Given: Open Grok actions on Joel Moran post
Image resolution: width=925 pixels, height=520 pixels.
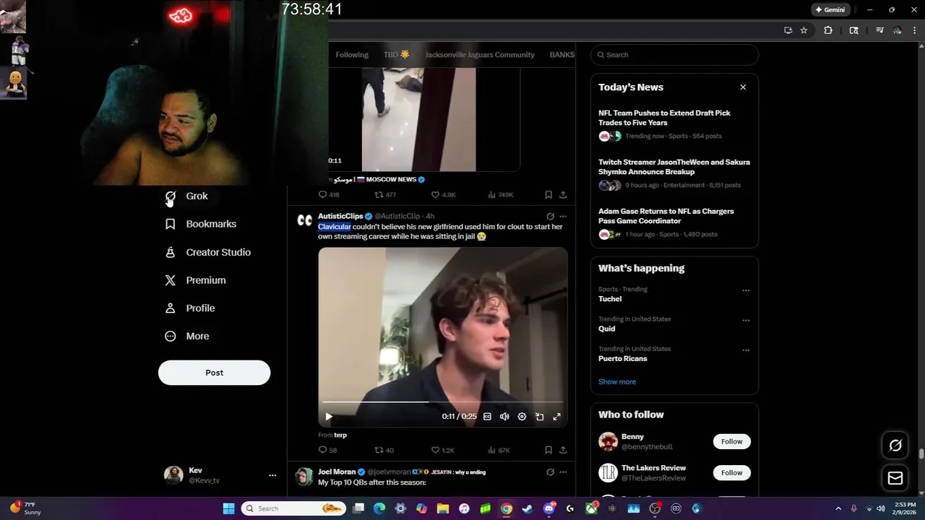Looking at the screenshot, I should point(550,472).
